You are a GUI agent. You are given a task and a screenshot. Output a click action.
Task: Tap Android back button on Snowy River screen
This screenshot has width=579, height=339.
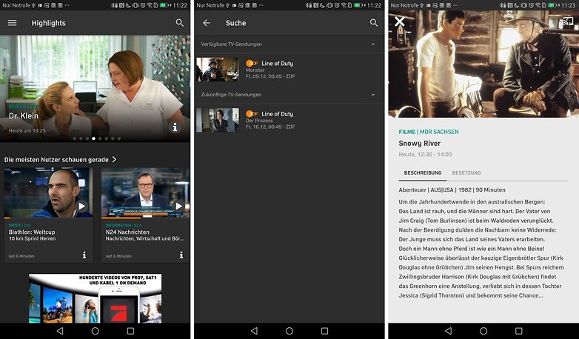click(x=448, y=331)
